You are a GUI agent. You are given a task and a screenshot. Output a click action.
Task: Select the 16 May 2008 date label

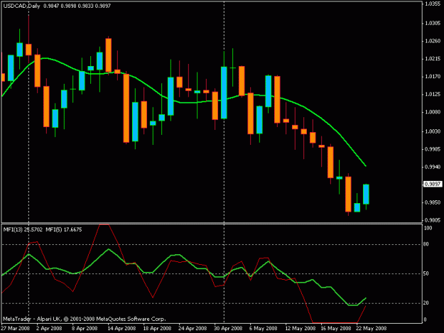336,329
